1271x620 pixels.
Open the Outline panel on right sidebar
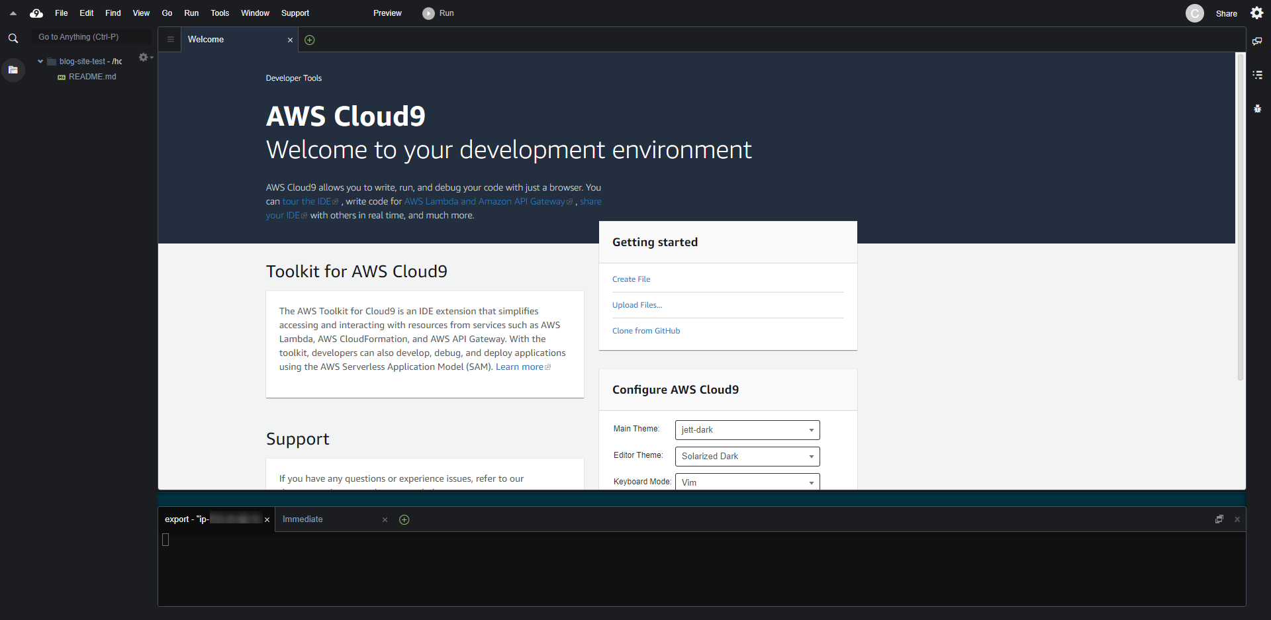point(1257,75)
